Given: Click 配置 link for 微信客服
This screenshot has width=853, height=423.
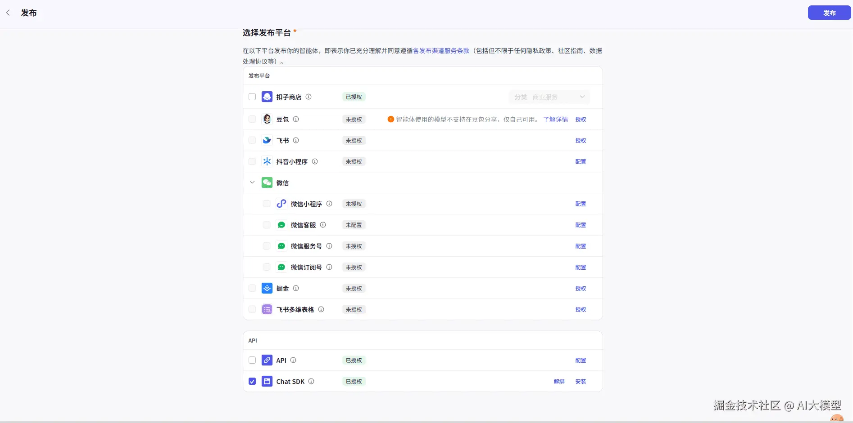Looking at the screenshot, I should tap(581, 225).
